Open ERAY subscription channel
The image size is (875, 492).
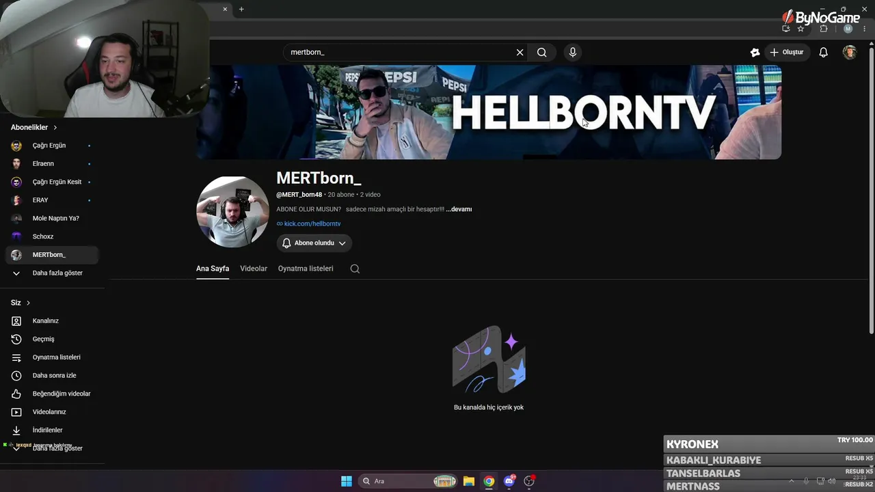(x=52, y=200)
